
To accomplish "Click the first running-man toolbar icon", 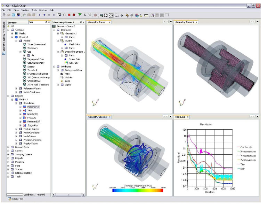I will pyautogui.click(x=85, y=15).
